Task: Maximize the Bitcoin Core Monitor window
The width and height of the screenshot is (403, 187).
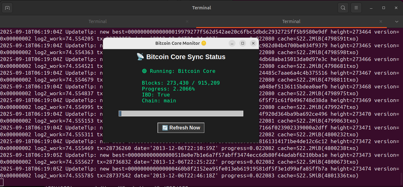Action: pos(242,43)
